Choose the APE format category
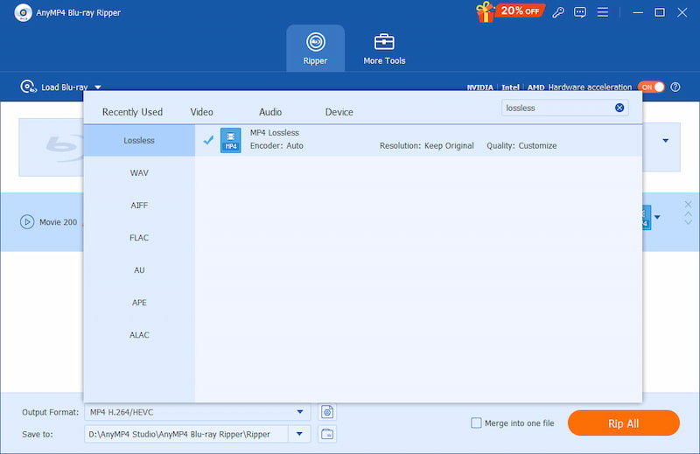 coord(139,302)
